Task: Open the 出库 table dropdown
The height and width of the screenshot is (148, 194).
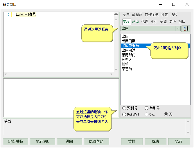Action: click(178, 28)
